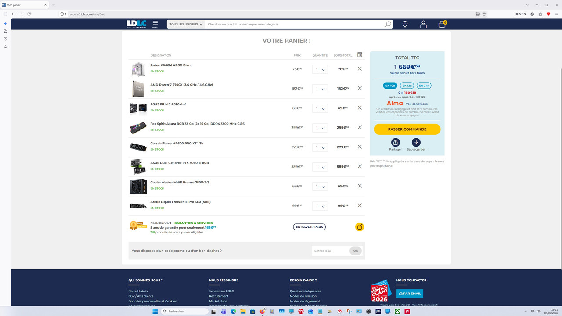Click the Sauvegarder download icon
The image size is (562, 316).
pos(416,142)
